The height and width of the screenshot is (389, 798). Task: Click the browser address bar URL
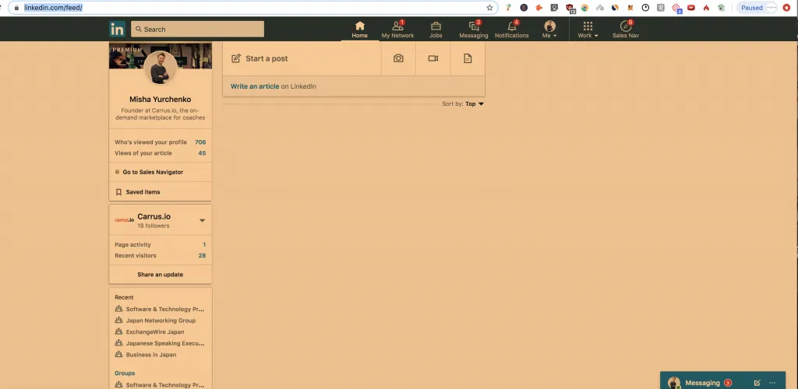(x=53, y=8)
